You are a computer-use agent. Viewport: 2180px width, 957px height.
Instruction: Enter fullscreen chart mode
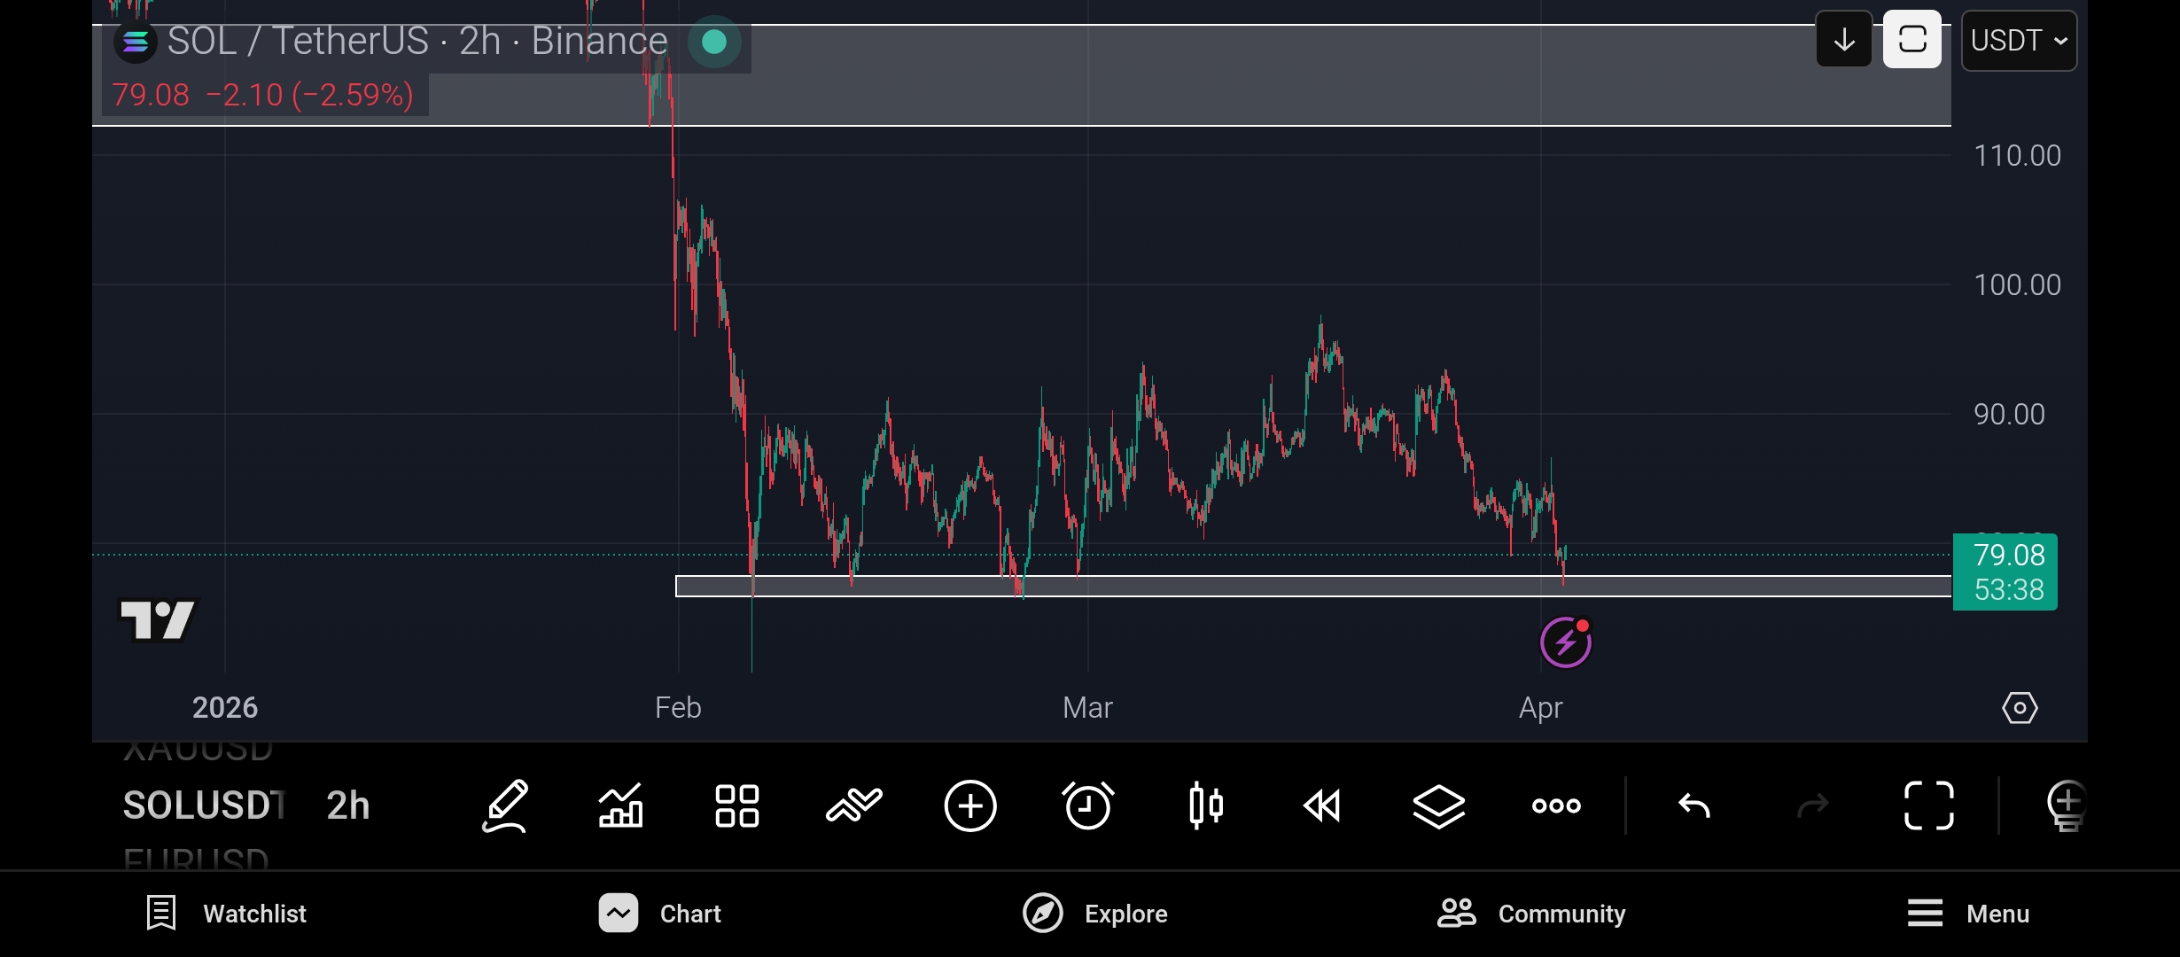click(x=1929, y=805)
